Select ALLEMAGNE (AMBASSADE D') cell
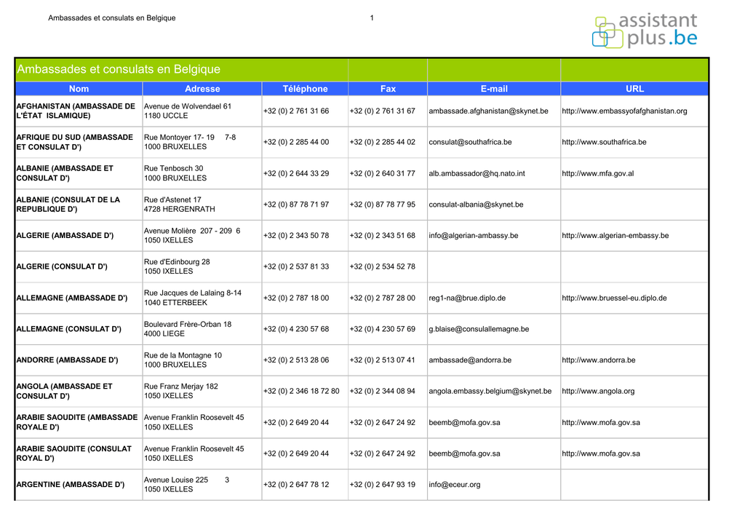This screenshot has height=527, width=745. [x=79, y=298]
